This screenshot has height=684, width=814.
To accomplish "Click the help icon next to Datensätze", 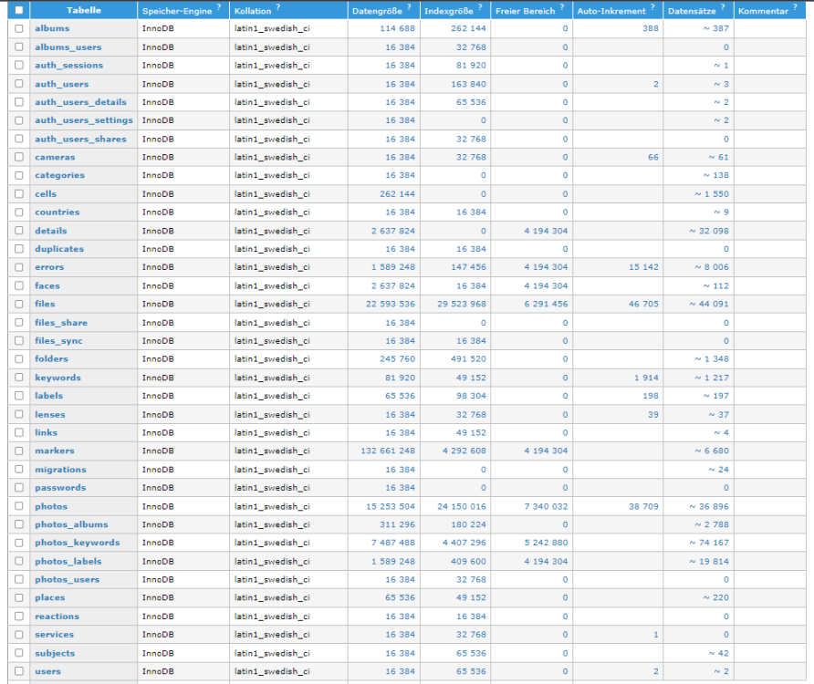I will tap(723, 7).
